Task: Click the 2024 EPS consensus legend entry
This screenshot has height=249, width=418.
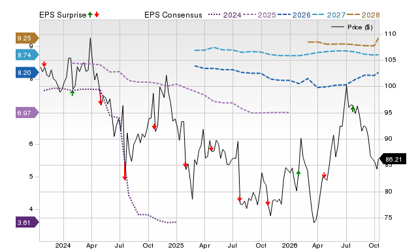Action: [x=225, y=15]
